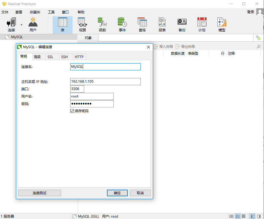Click the User management icon

[32, 24]
